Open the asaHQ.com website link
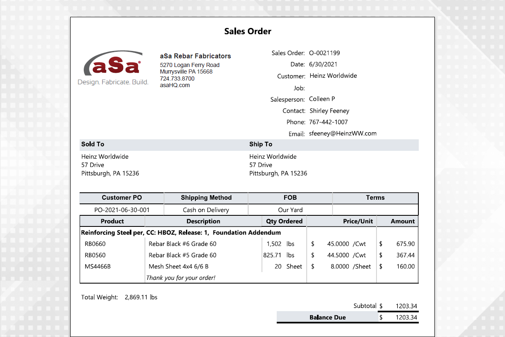Screen dimensions: 505x337 coord(174,85)
